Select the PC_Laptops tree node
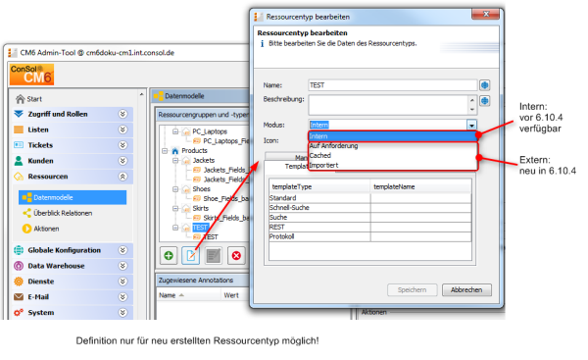The width and height of the screenshot is (588, 360). click(x=210, y=131)
